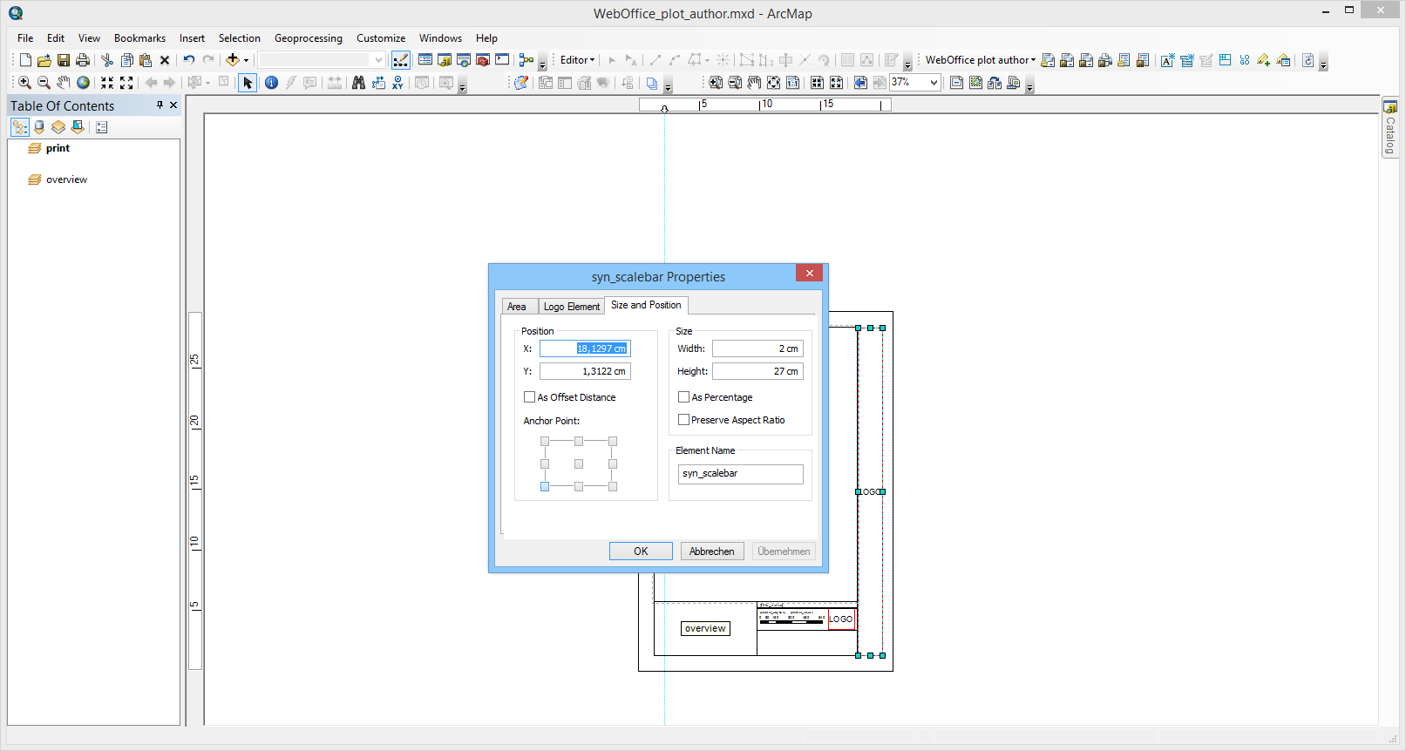Switch to the Logo Element tab

click(x=571, y=307)
